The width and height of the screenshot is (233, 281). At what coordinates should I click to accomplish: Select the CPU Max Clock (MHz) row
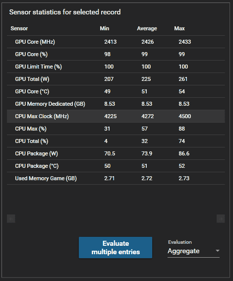point(116,116)
